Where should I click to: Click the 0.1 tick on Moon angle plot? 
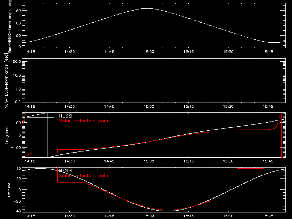point(18,102)
